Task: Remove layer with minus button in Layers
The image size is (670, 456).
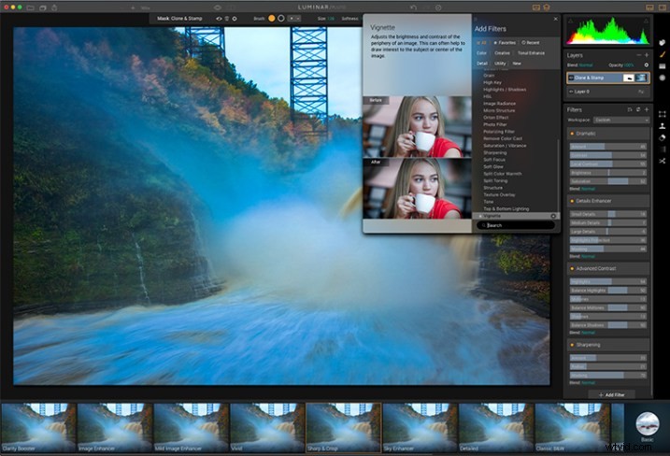Action: click(x=639, y=55)
